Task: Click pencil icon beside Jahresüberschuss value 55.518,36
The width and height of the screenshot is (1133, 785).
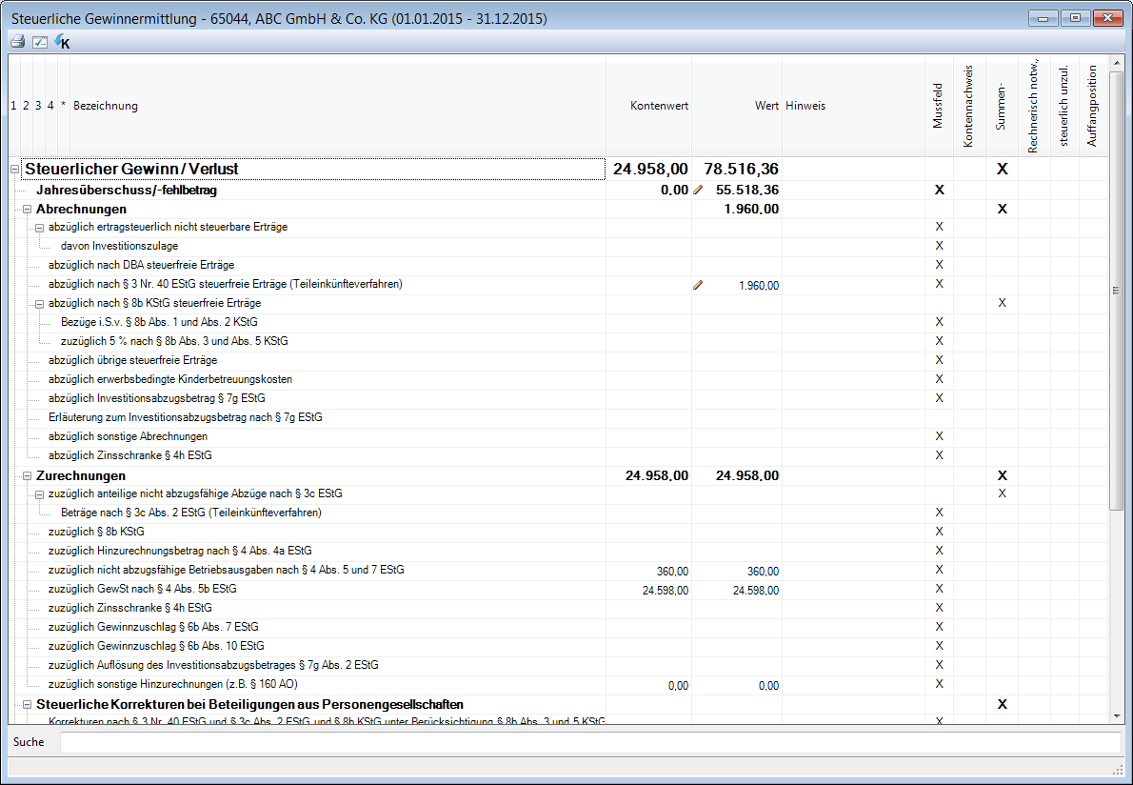Action: (698, 190)
